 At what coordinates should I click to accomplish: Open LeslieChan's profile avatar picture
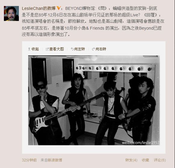(11, 13)
